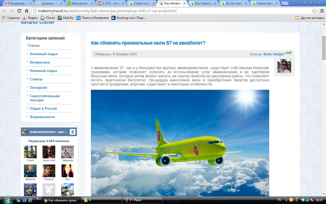Reload the current page
Screen dimensions: 326x204
click(19, 11)
